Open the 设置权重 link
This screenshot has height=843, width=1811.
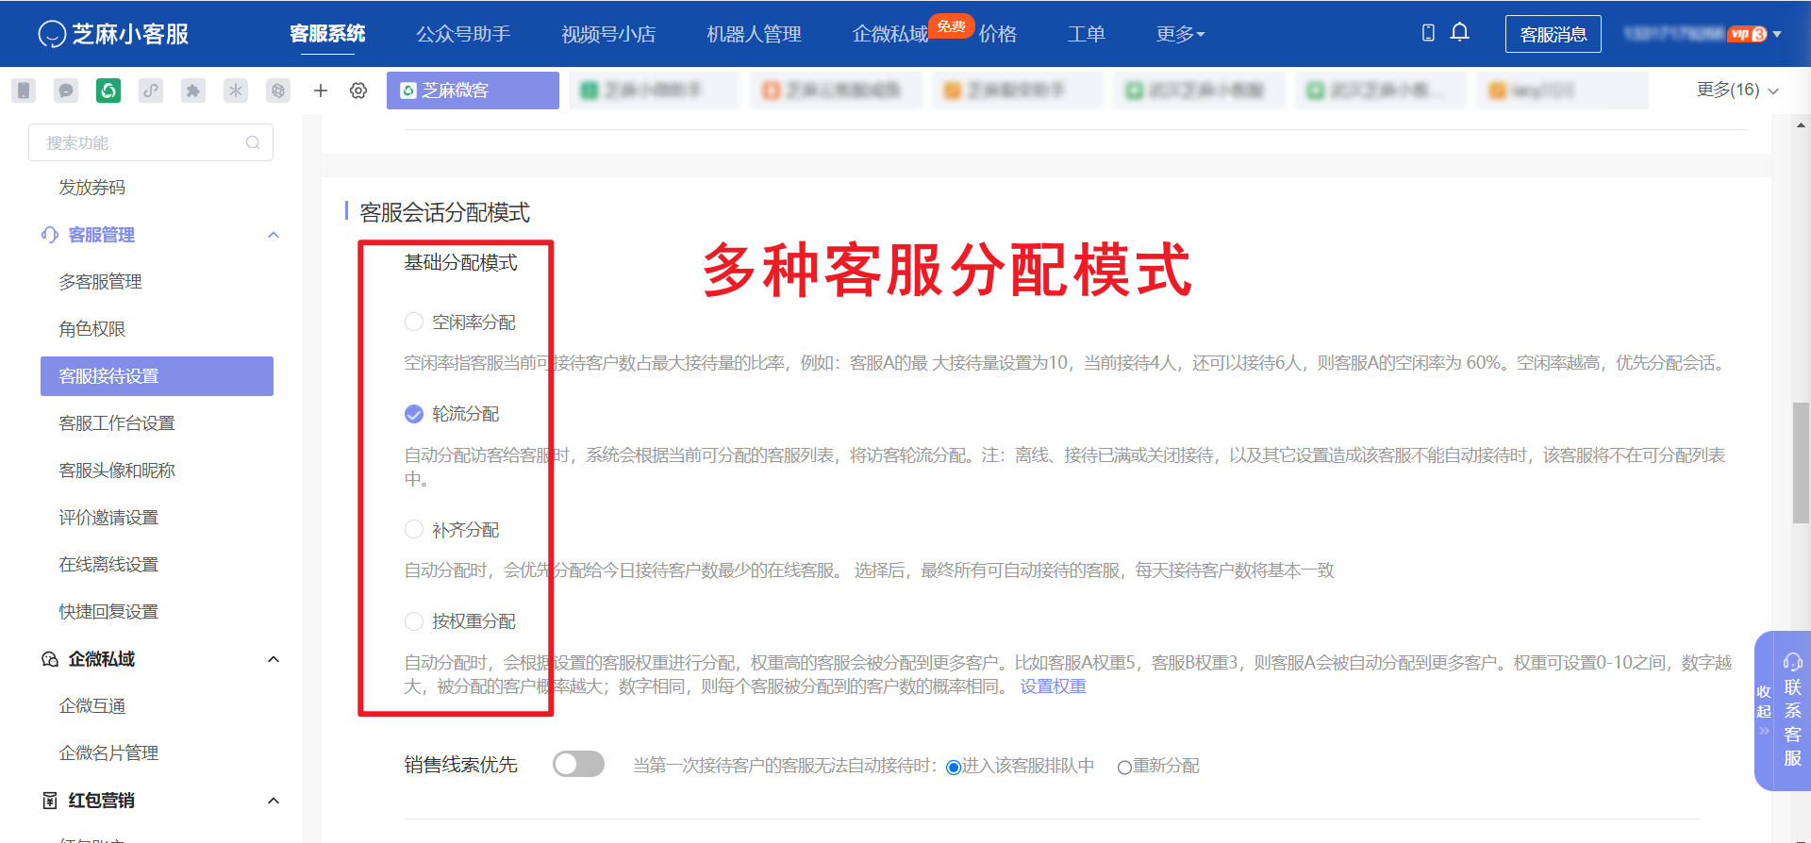pyautogui.click(x=1053, y=686)
